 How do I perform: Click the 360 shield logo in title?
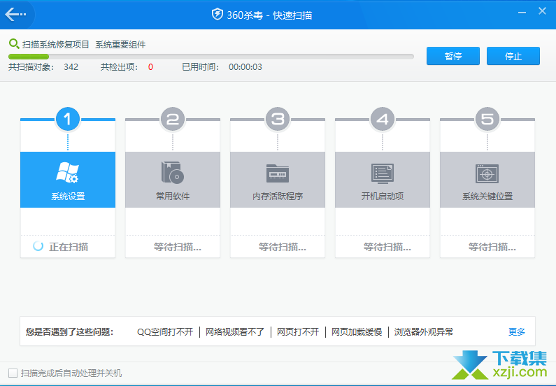[217, 15]
